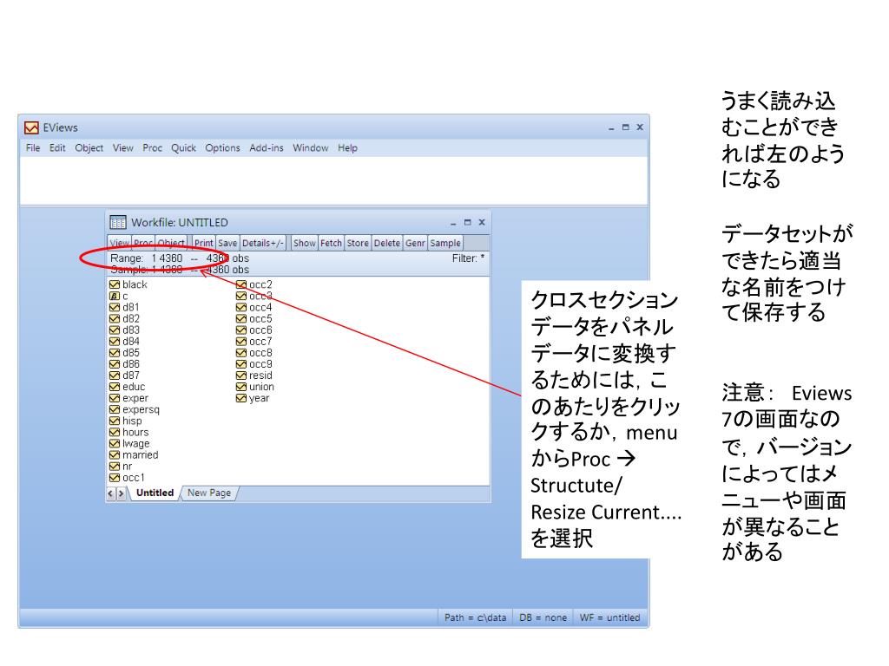
Task: Toggle Details+/- in workfile toolbar
Action: 262,243
